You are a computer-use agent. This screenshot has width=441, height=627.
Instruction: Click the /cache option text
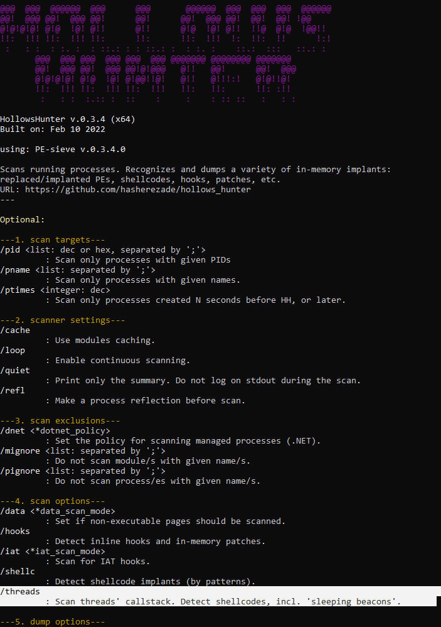coord(15,330)
